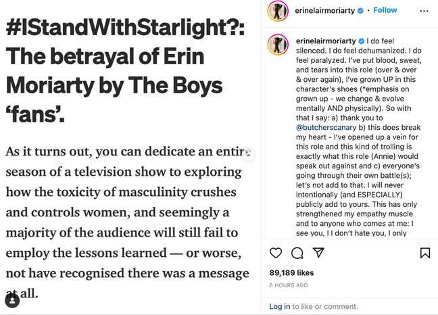Click the Log in link
438x315 pixels.
coord(280,306)
